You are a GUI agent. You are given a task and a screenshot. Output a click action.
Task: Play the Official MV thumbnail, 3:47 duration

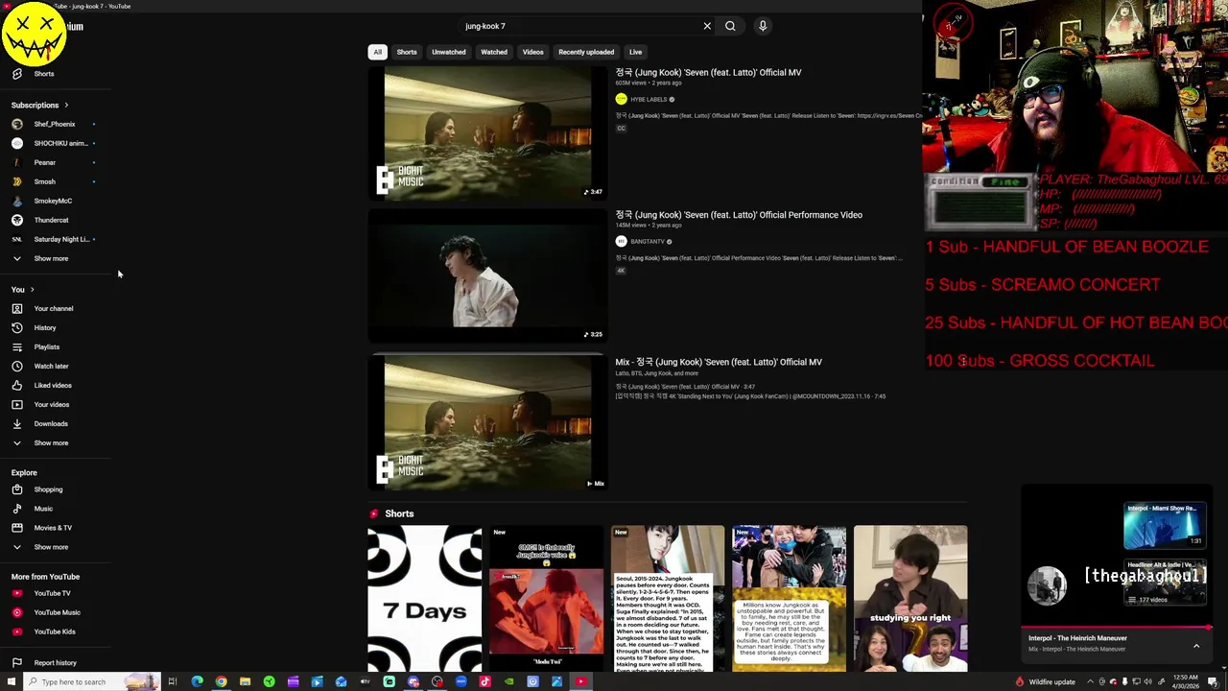(x=487, y=134)
